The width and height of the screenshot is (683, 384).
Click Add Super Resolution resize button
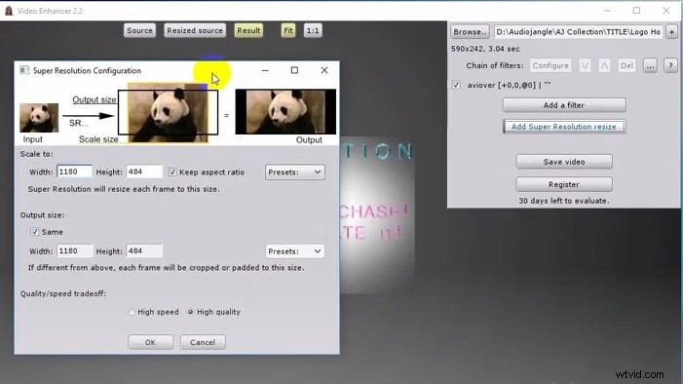click(564, 127)
